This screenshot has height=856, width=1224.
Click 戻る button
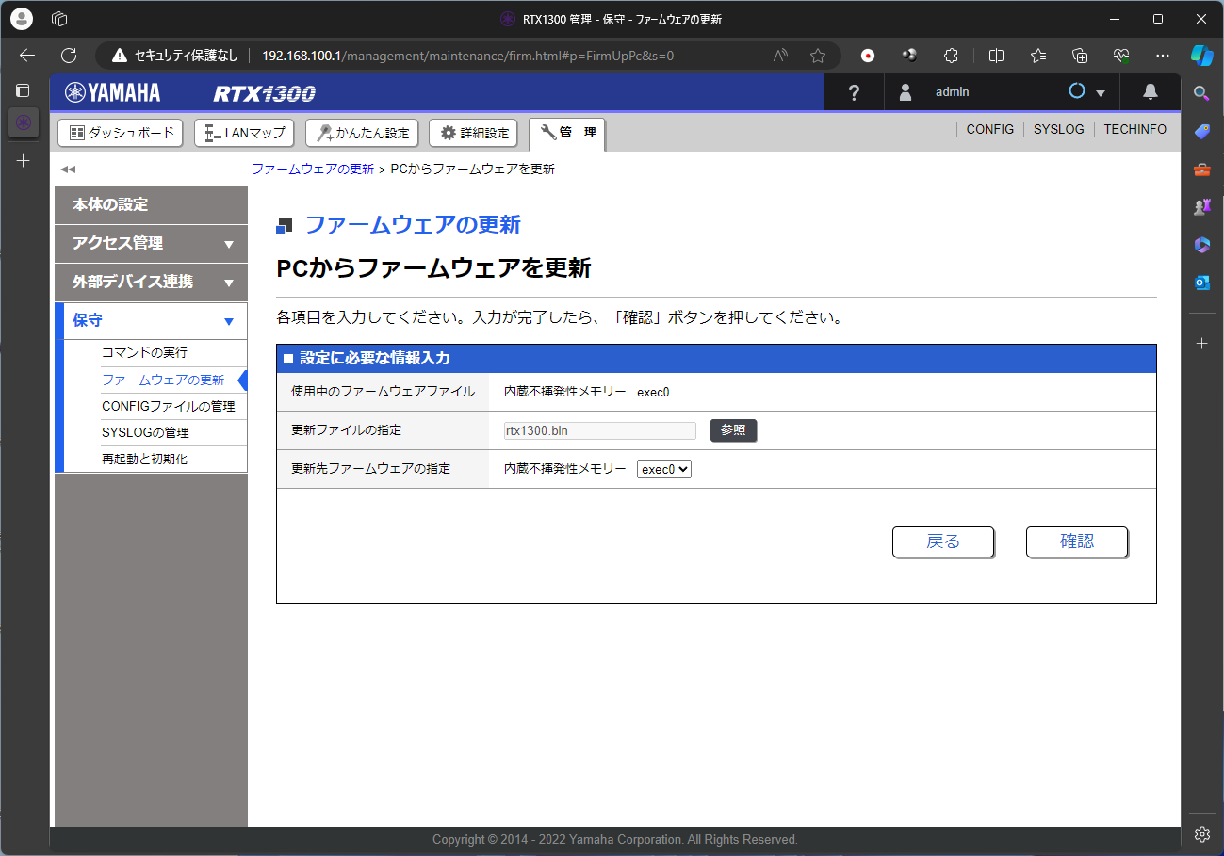tap(943, 541)
